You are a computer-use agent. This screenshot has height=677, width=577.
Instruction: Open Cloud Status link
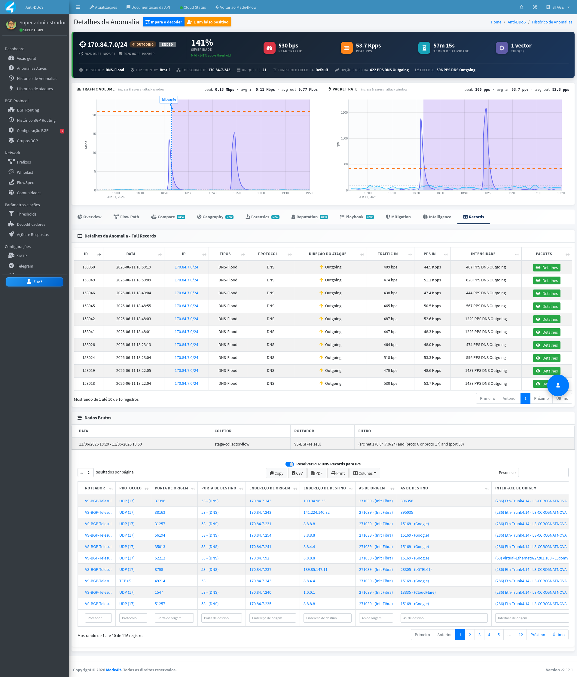(193, 7)
